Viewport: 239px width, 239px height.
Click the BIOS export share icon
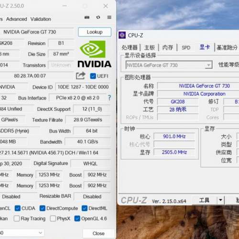point(81,76)
